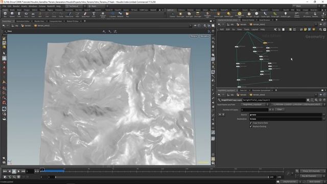
Task: Select the Box shelf tool
Action: point(5,14)
